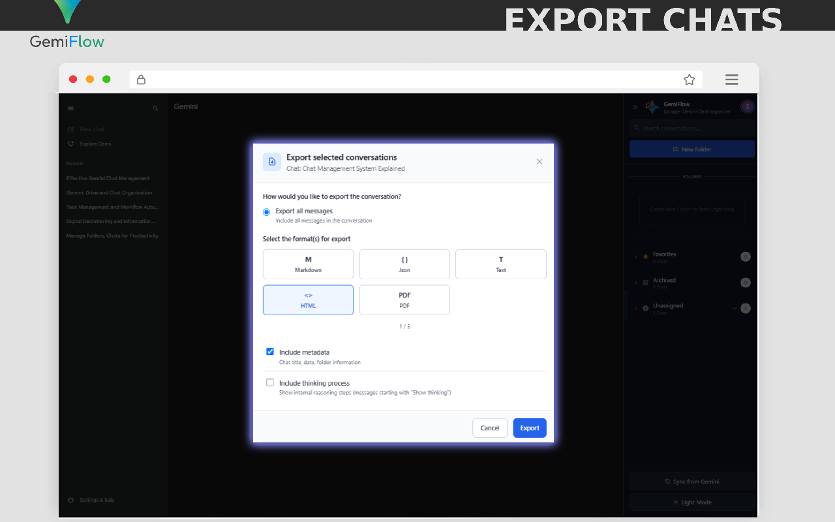The height and width of the screenshot is (522, 835).
Task: Click the GemiFlow brand logo at top
Action: pos(67,25)
